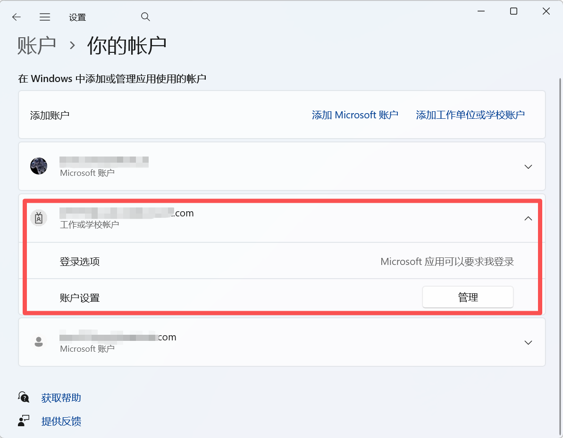Click the Get help chat icon
Image resolution: width=563 pixels, height=438 pixels.
click(x=24, y=397)
